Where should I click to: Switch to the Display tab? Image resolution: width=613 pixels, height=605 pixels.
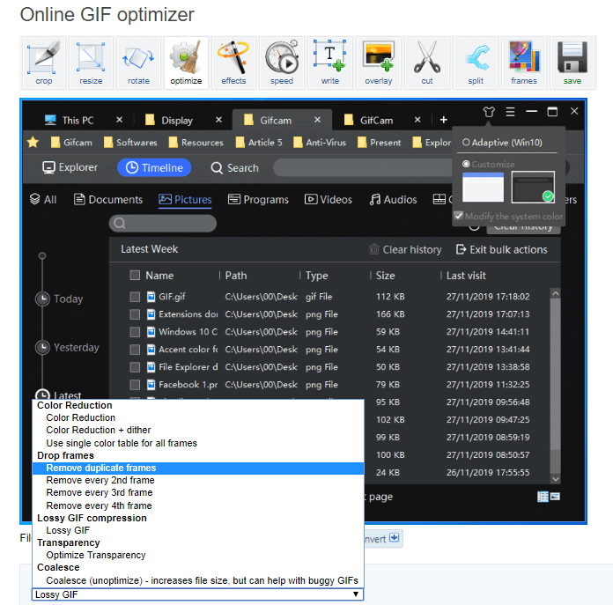(177, 120)
